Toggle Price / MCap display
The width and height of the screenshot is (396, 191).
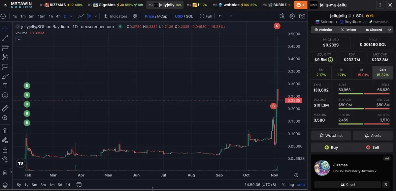pos(156,16)
